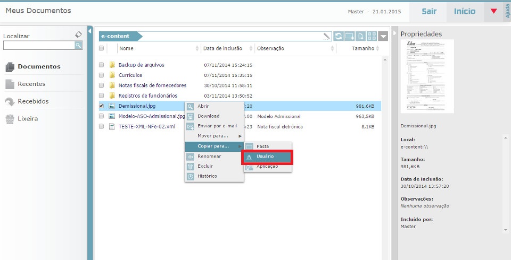Click the add new document icon

pos(361,36)
